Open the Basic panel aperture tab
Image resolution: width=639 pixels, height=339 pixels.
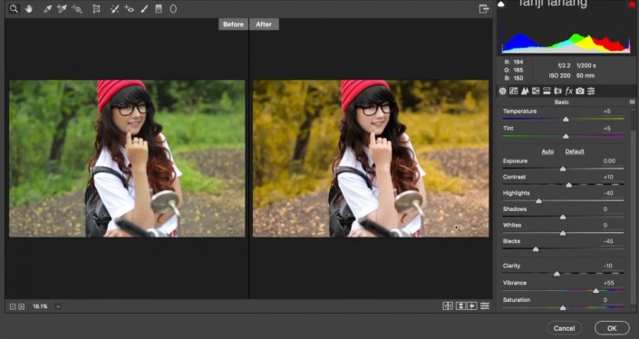tap(502, 91)
